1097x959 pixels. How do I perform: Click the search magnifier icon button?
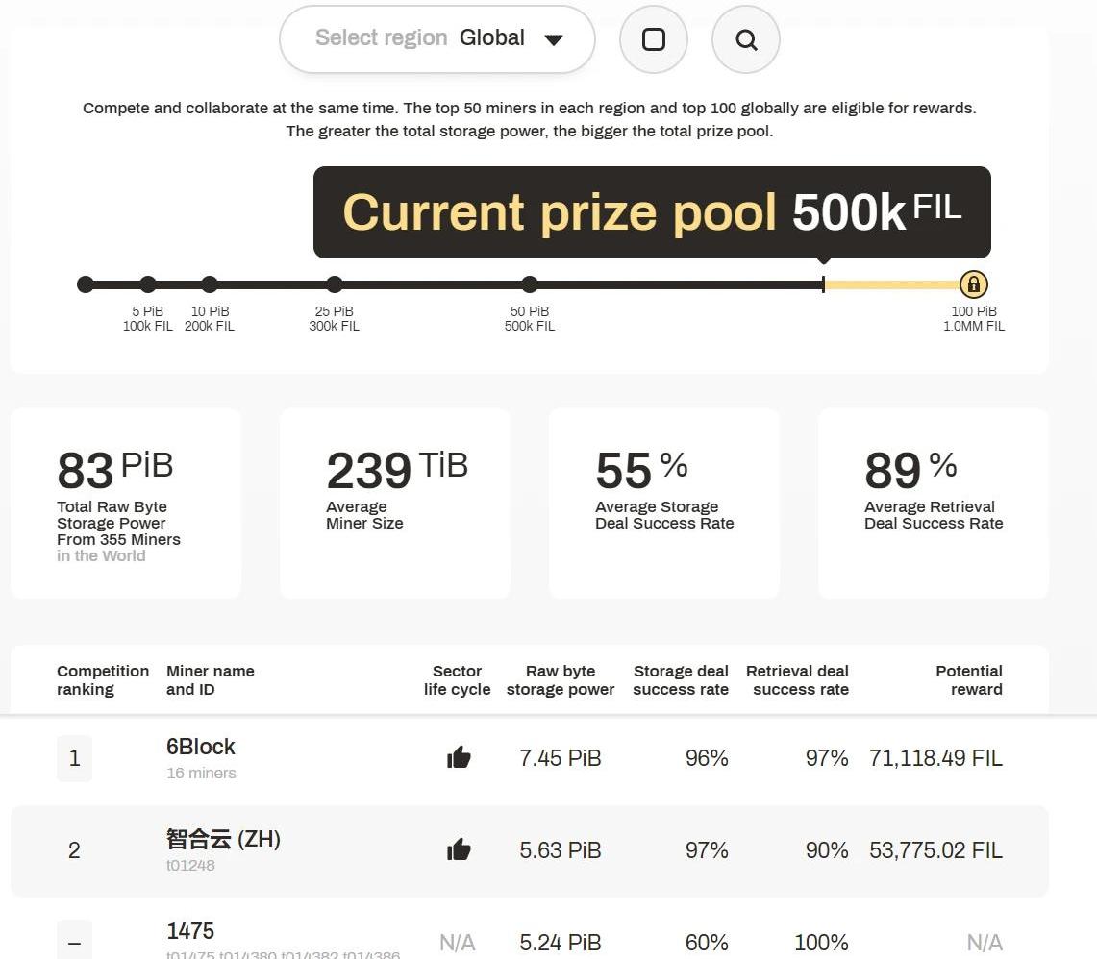click(746, 39)
